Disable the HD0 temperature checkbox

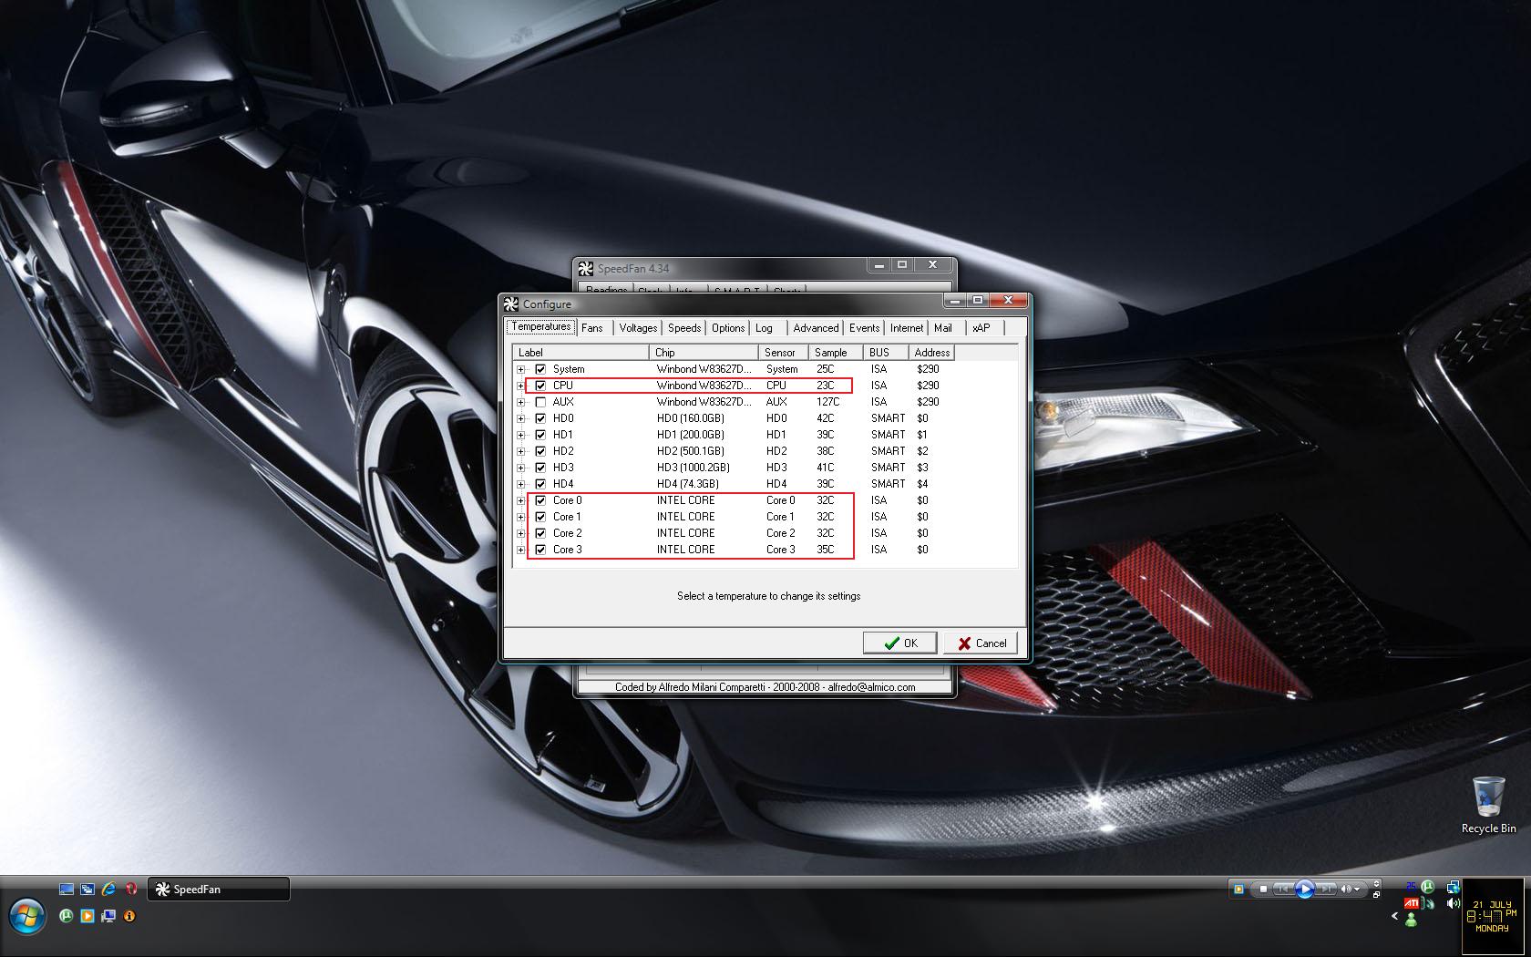click(539, 417)
